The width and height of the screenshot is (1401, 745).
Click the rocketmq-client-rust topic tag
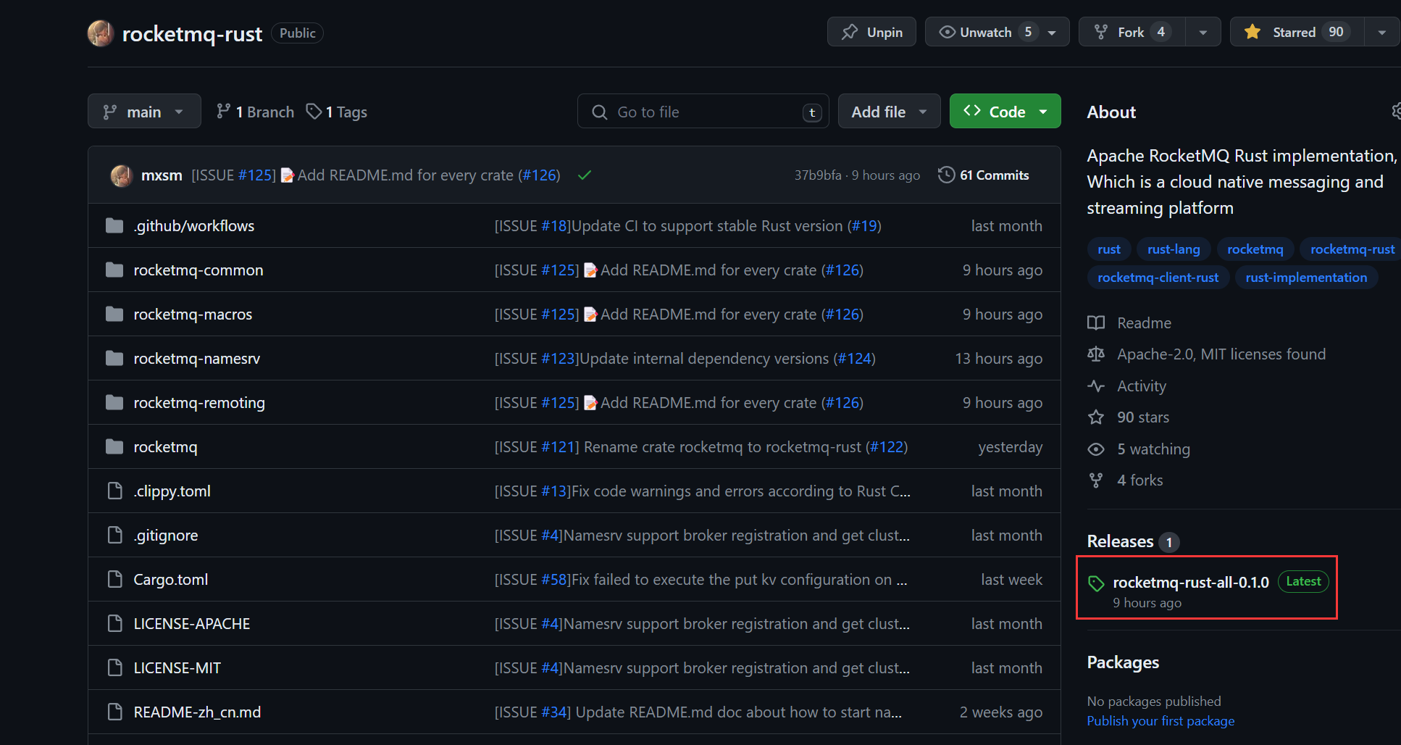tap(1158, 278)
